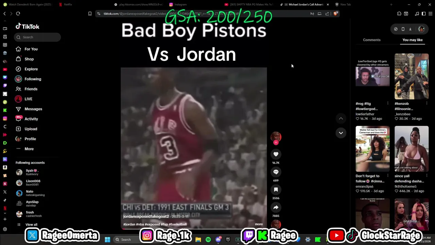Open browser extensions puzzle icon
The width and height of the screenshot is (435, 245).
point(399,14)
